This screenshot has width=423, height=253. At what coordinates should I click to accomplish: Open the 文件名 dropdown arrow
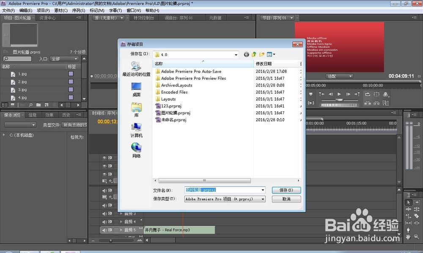point(263,190)
